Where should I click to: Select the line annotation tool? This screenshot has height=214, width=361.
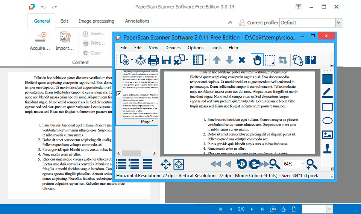coord(328,93)
